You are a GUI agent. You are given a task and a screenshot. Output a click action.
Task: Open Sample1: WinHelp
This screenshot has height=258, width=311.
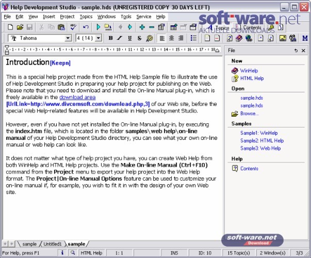(x=259, y=133)
